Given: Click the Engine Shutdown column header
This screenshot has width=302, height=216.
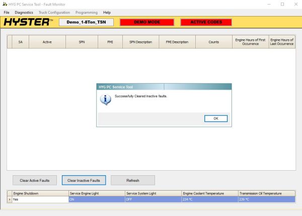Looking at the screenshot, I should pyautogui.click(x=40, y=193).
